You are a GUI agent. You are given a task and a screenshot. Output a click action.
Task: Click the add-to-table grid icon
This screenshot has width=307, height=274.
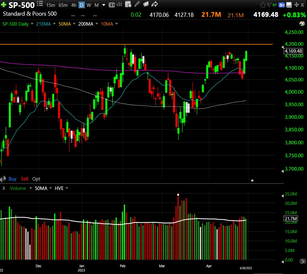coord(128,4)
